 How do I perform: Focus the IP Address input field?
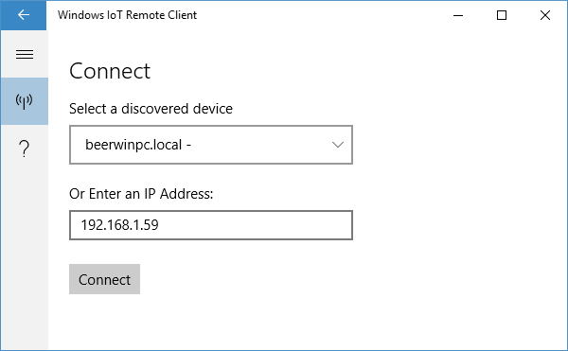tap(211, 225)
